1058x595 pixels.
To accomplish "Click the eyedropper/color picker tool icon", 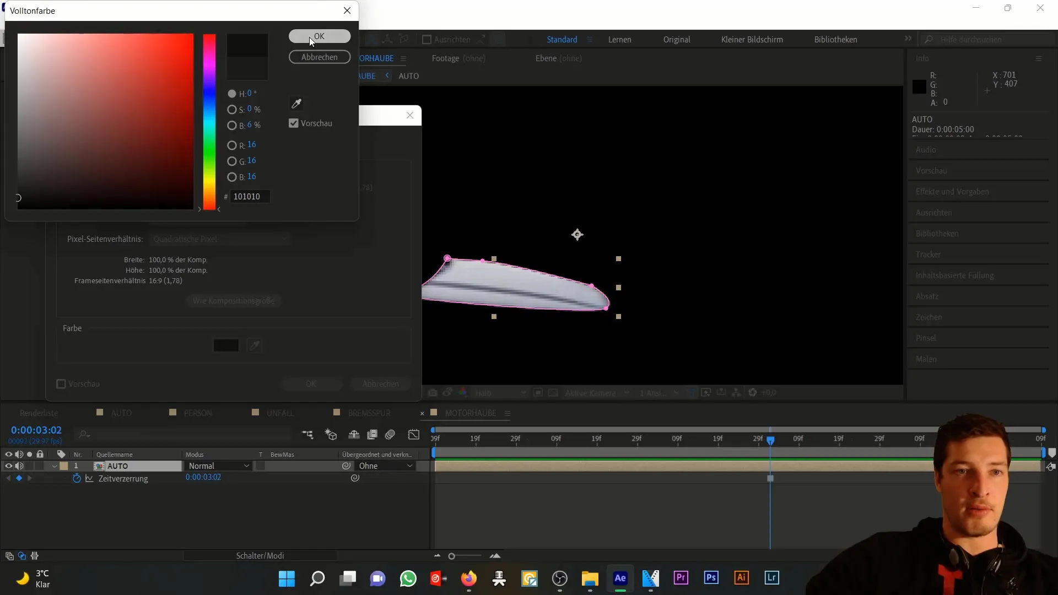I will point(296,103).
